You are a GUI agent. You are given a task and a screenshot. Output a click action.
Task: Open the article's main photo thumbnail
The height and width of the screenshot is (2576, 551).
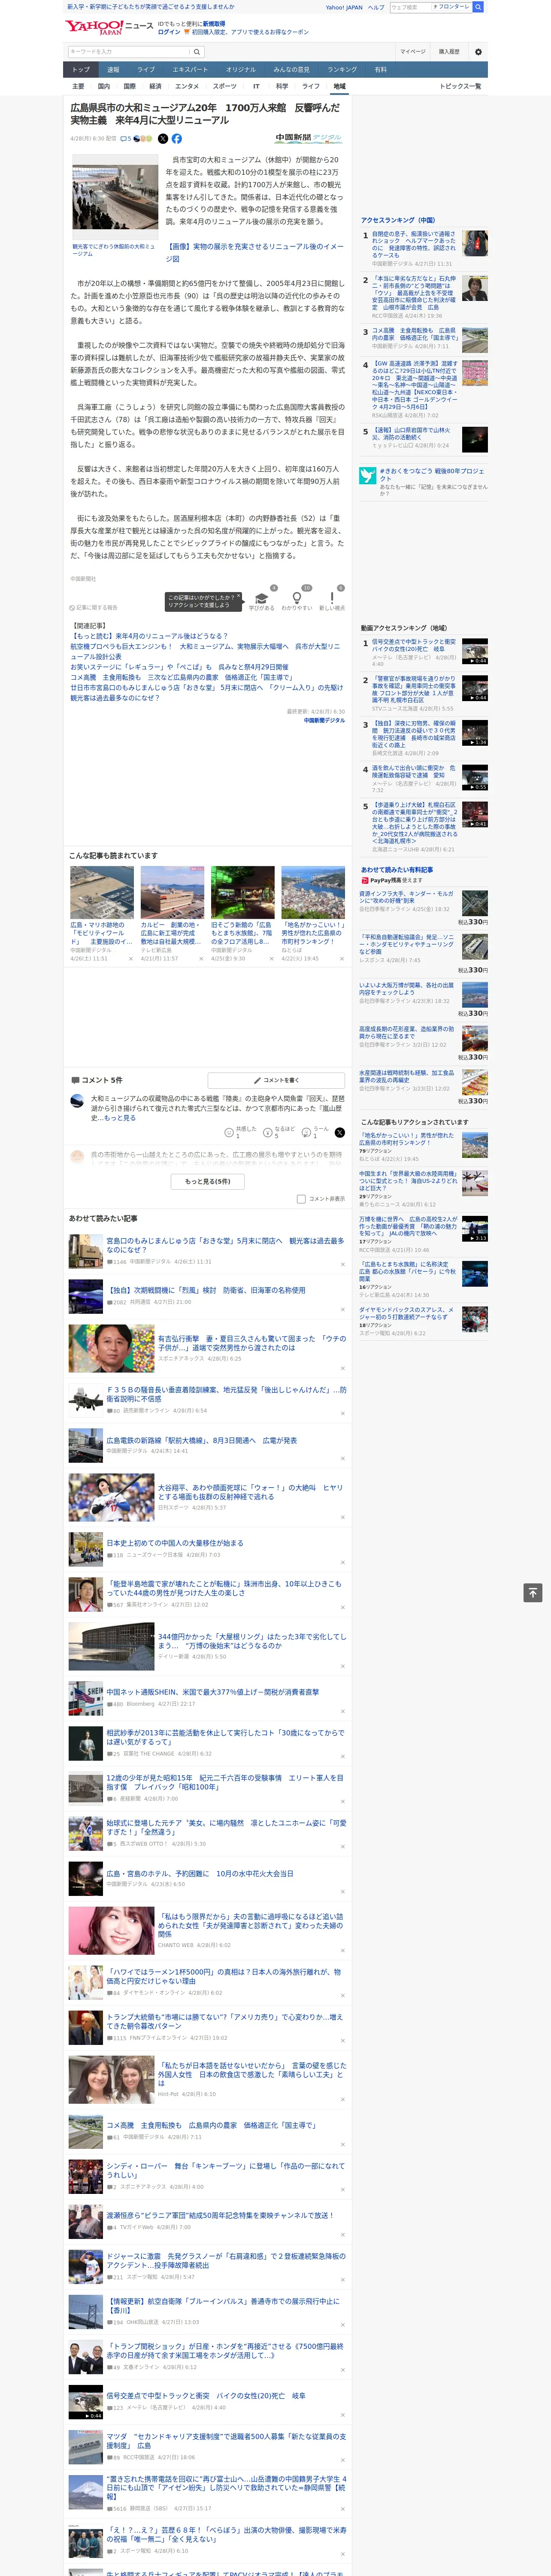coord(116,197)
